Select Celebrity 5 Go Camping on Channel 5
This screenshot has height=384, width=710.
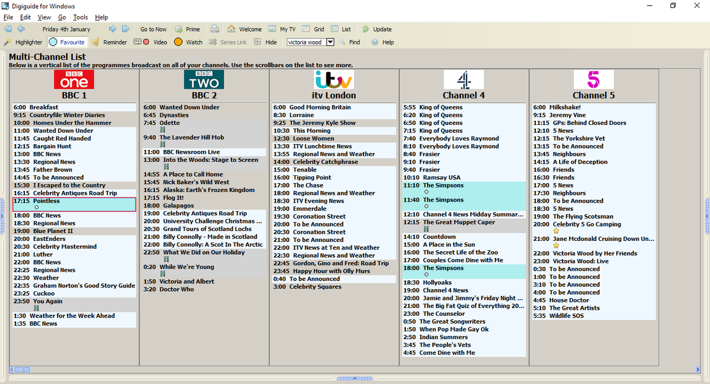(594, 228)
